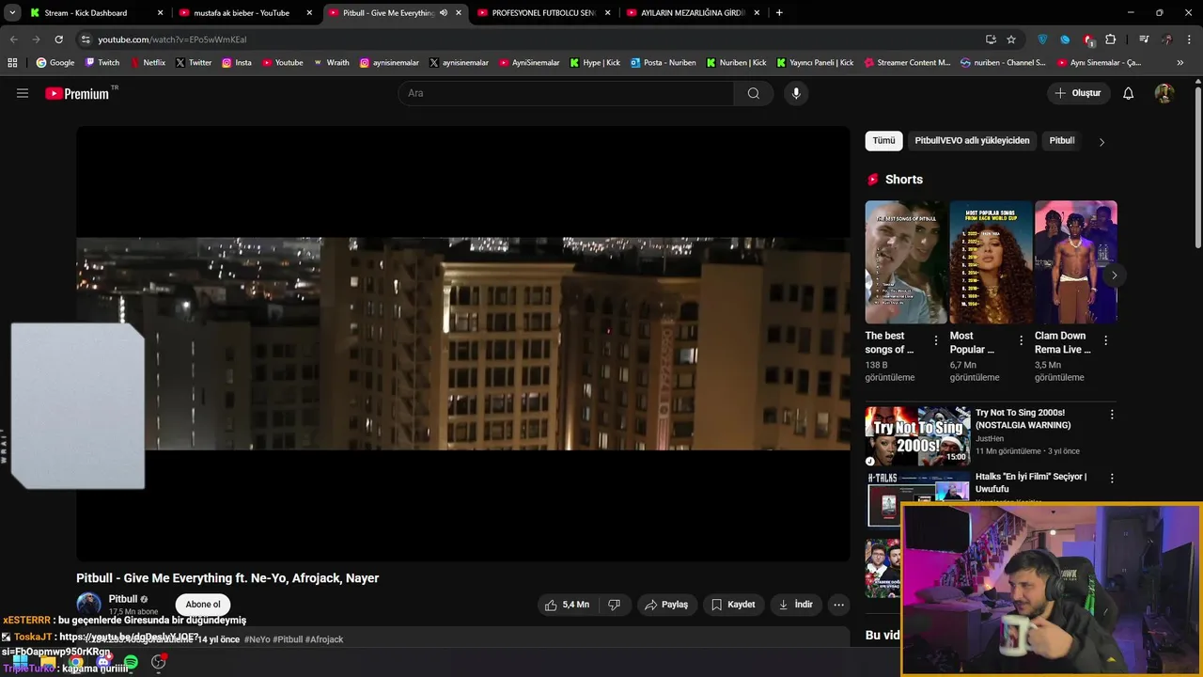Select the Tümü filter chip
The width and height of the screenshot is (1203, 677).
click(883, 141)
